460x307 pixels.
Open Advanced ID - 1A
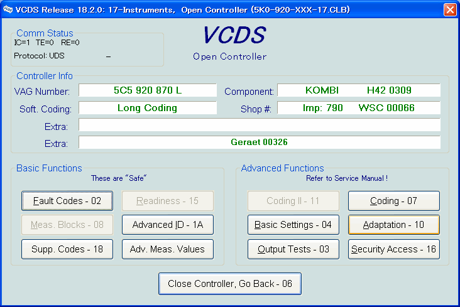(x=168, y=225)
